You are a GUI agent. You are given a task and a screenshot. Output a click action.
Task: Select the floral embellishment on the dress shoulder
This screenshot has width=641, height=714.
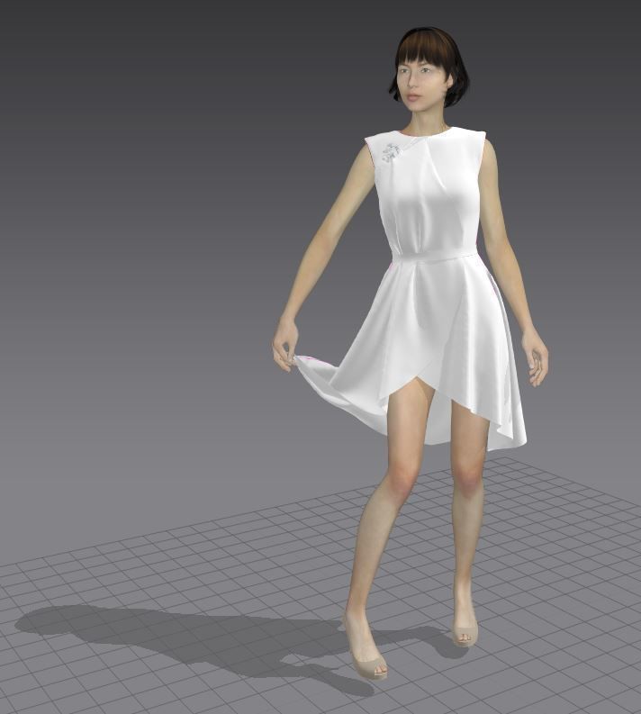[391, 153]
